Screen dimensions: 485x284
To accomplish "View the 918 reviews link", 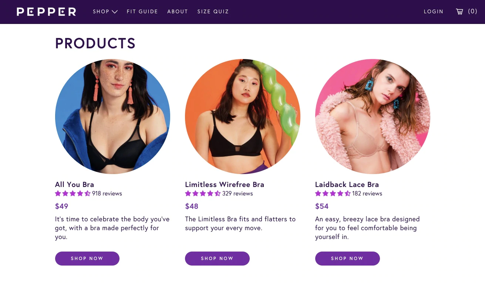I will (107, 194).
